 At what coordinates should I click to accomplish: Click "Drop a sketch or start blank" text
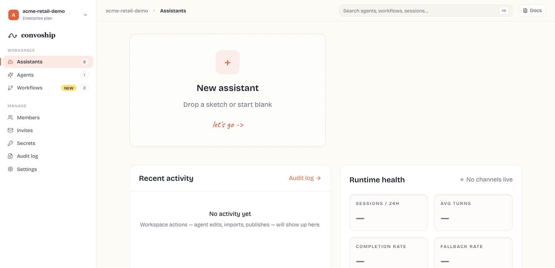(x=228, y=105)
